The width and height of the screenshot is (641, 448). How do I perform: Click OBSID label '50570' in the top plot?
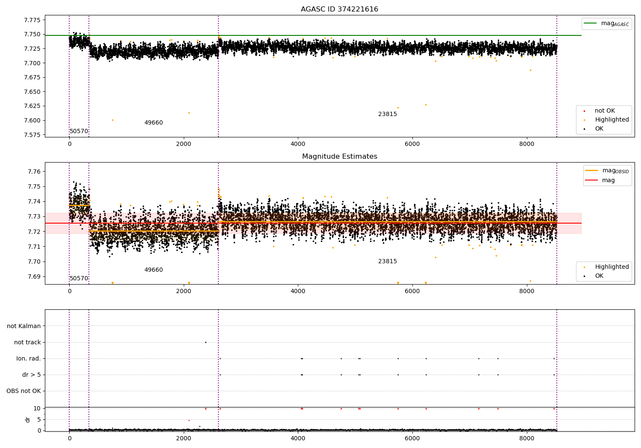(79, 131)
